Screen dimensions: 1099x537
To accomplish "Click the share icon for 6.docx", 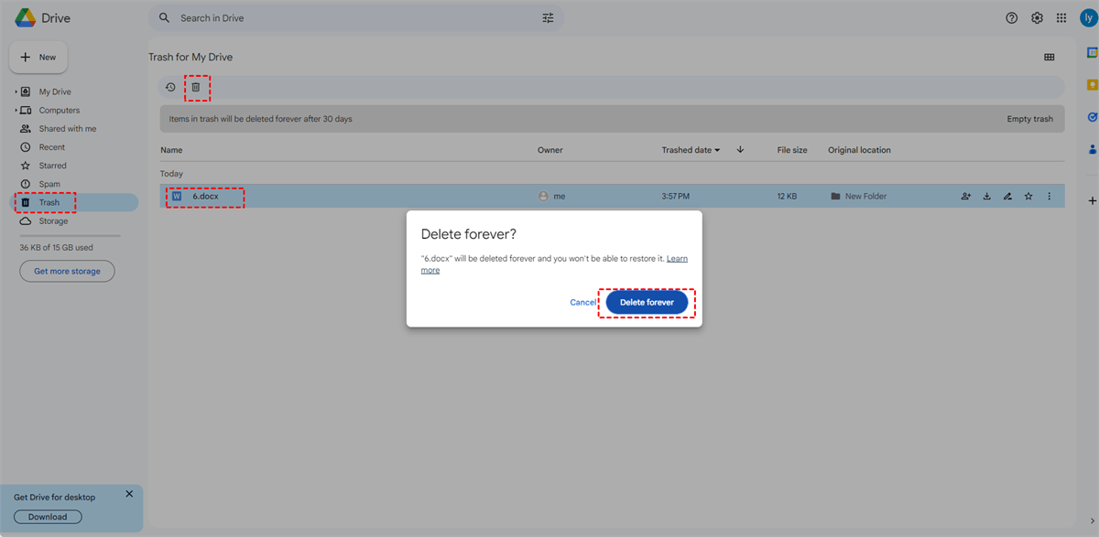I will (965, 196).
